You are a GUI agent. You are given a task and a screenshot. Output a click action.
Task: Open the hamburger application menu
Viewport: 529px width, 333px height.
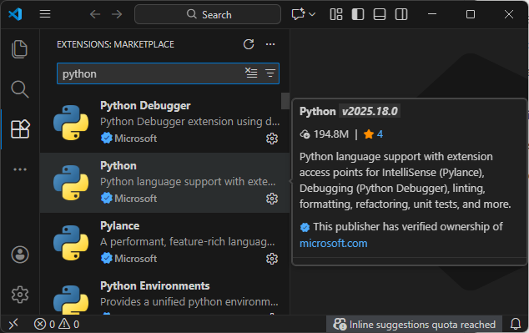click(x=45, y=14)
